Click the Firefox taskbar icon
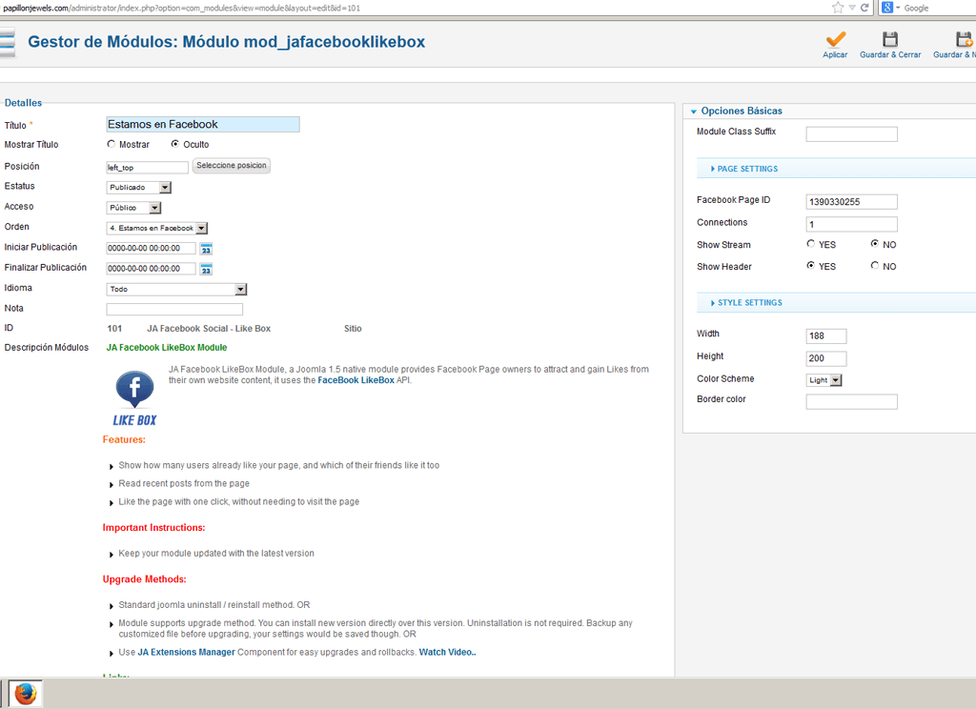Viewport: 976px width, 709px height. tap(26, 694)
